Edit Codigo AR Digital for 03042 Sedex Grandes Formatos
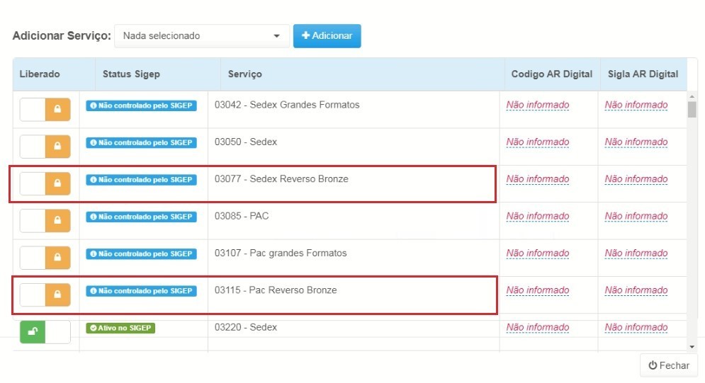Screen dimensions: 705x383 tap(538, 105)
